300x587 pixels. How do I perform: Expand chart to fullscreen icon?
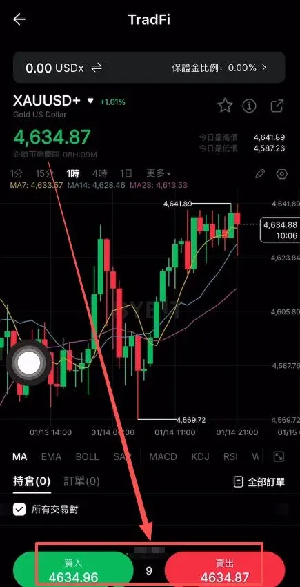(279, 456)
